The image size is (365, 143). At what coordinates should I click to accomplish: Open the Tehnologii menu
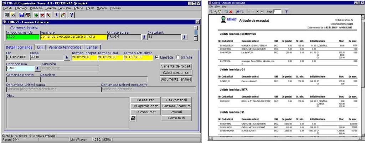tap(21, 8)
